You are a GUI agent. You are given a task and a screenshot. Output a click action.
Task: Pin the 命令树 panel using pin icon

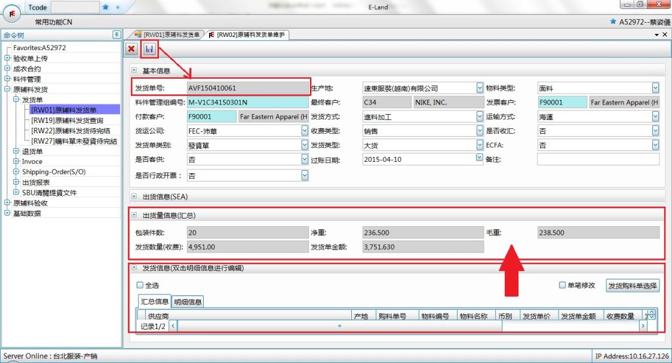pyautogui.click(x=116, y=35)
